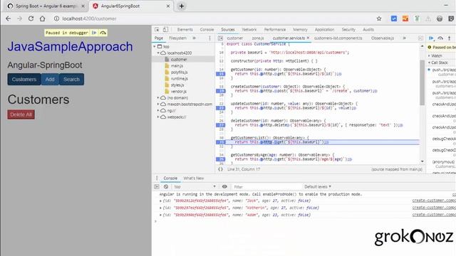Image resolution: width=456 pixels, height=256 pixels.
Task: Open a new browser tab with plus
Action: pyautogui.click(x=182, y=6)
